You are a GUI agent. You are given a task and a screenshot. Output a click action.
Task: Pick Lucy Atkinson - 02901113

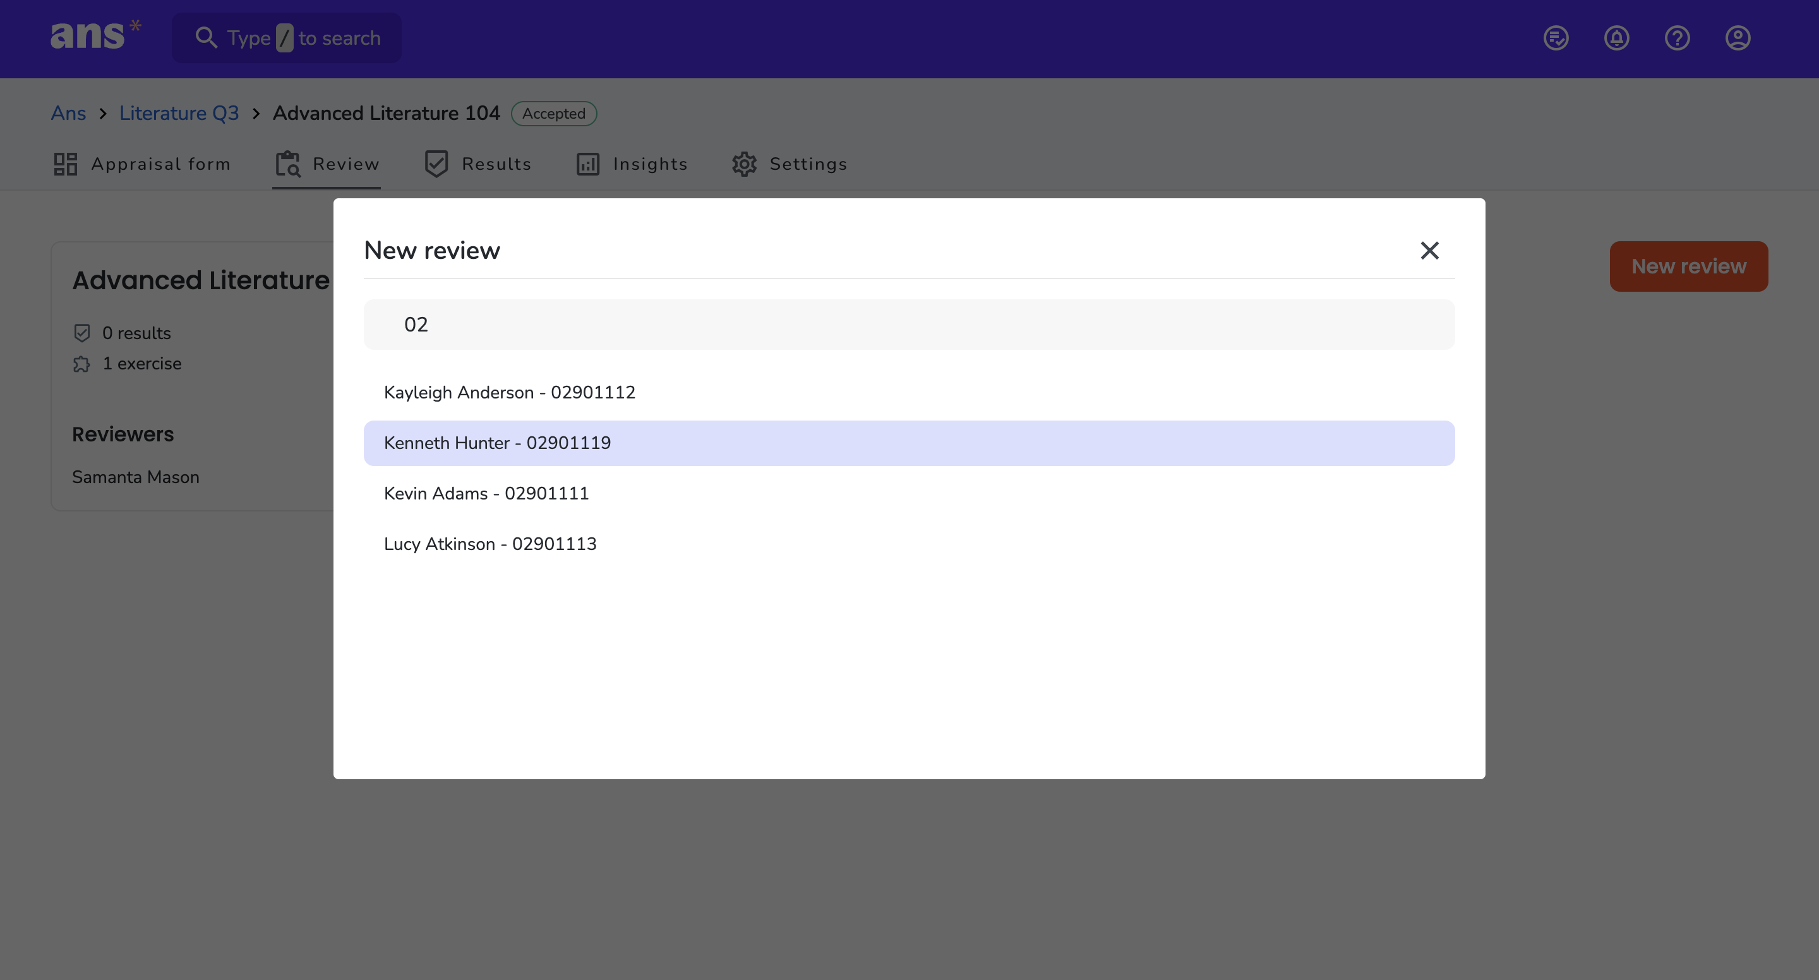(909, 544)
